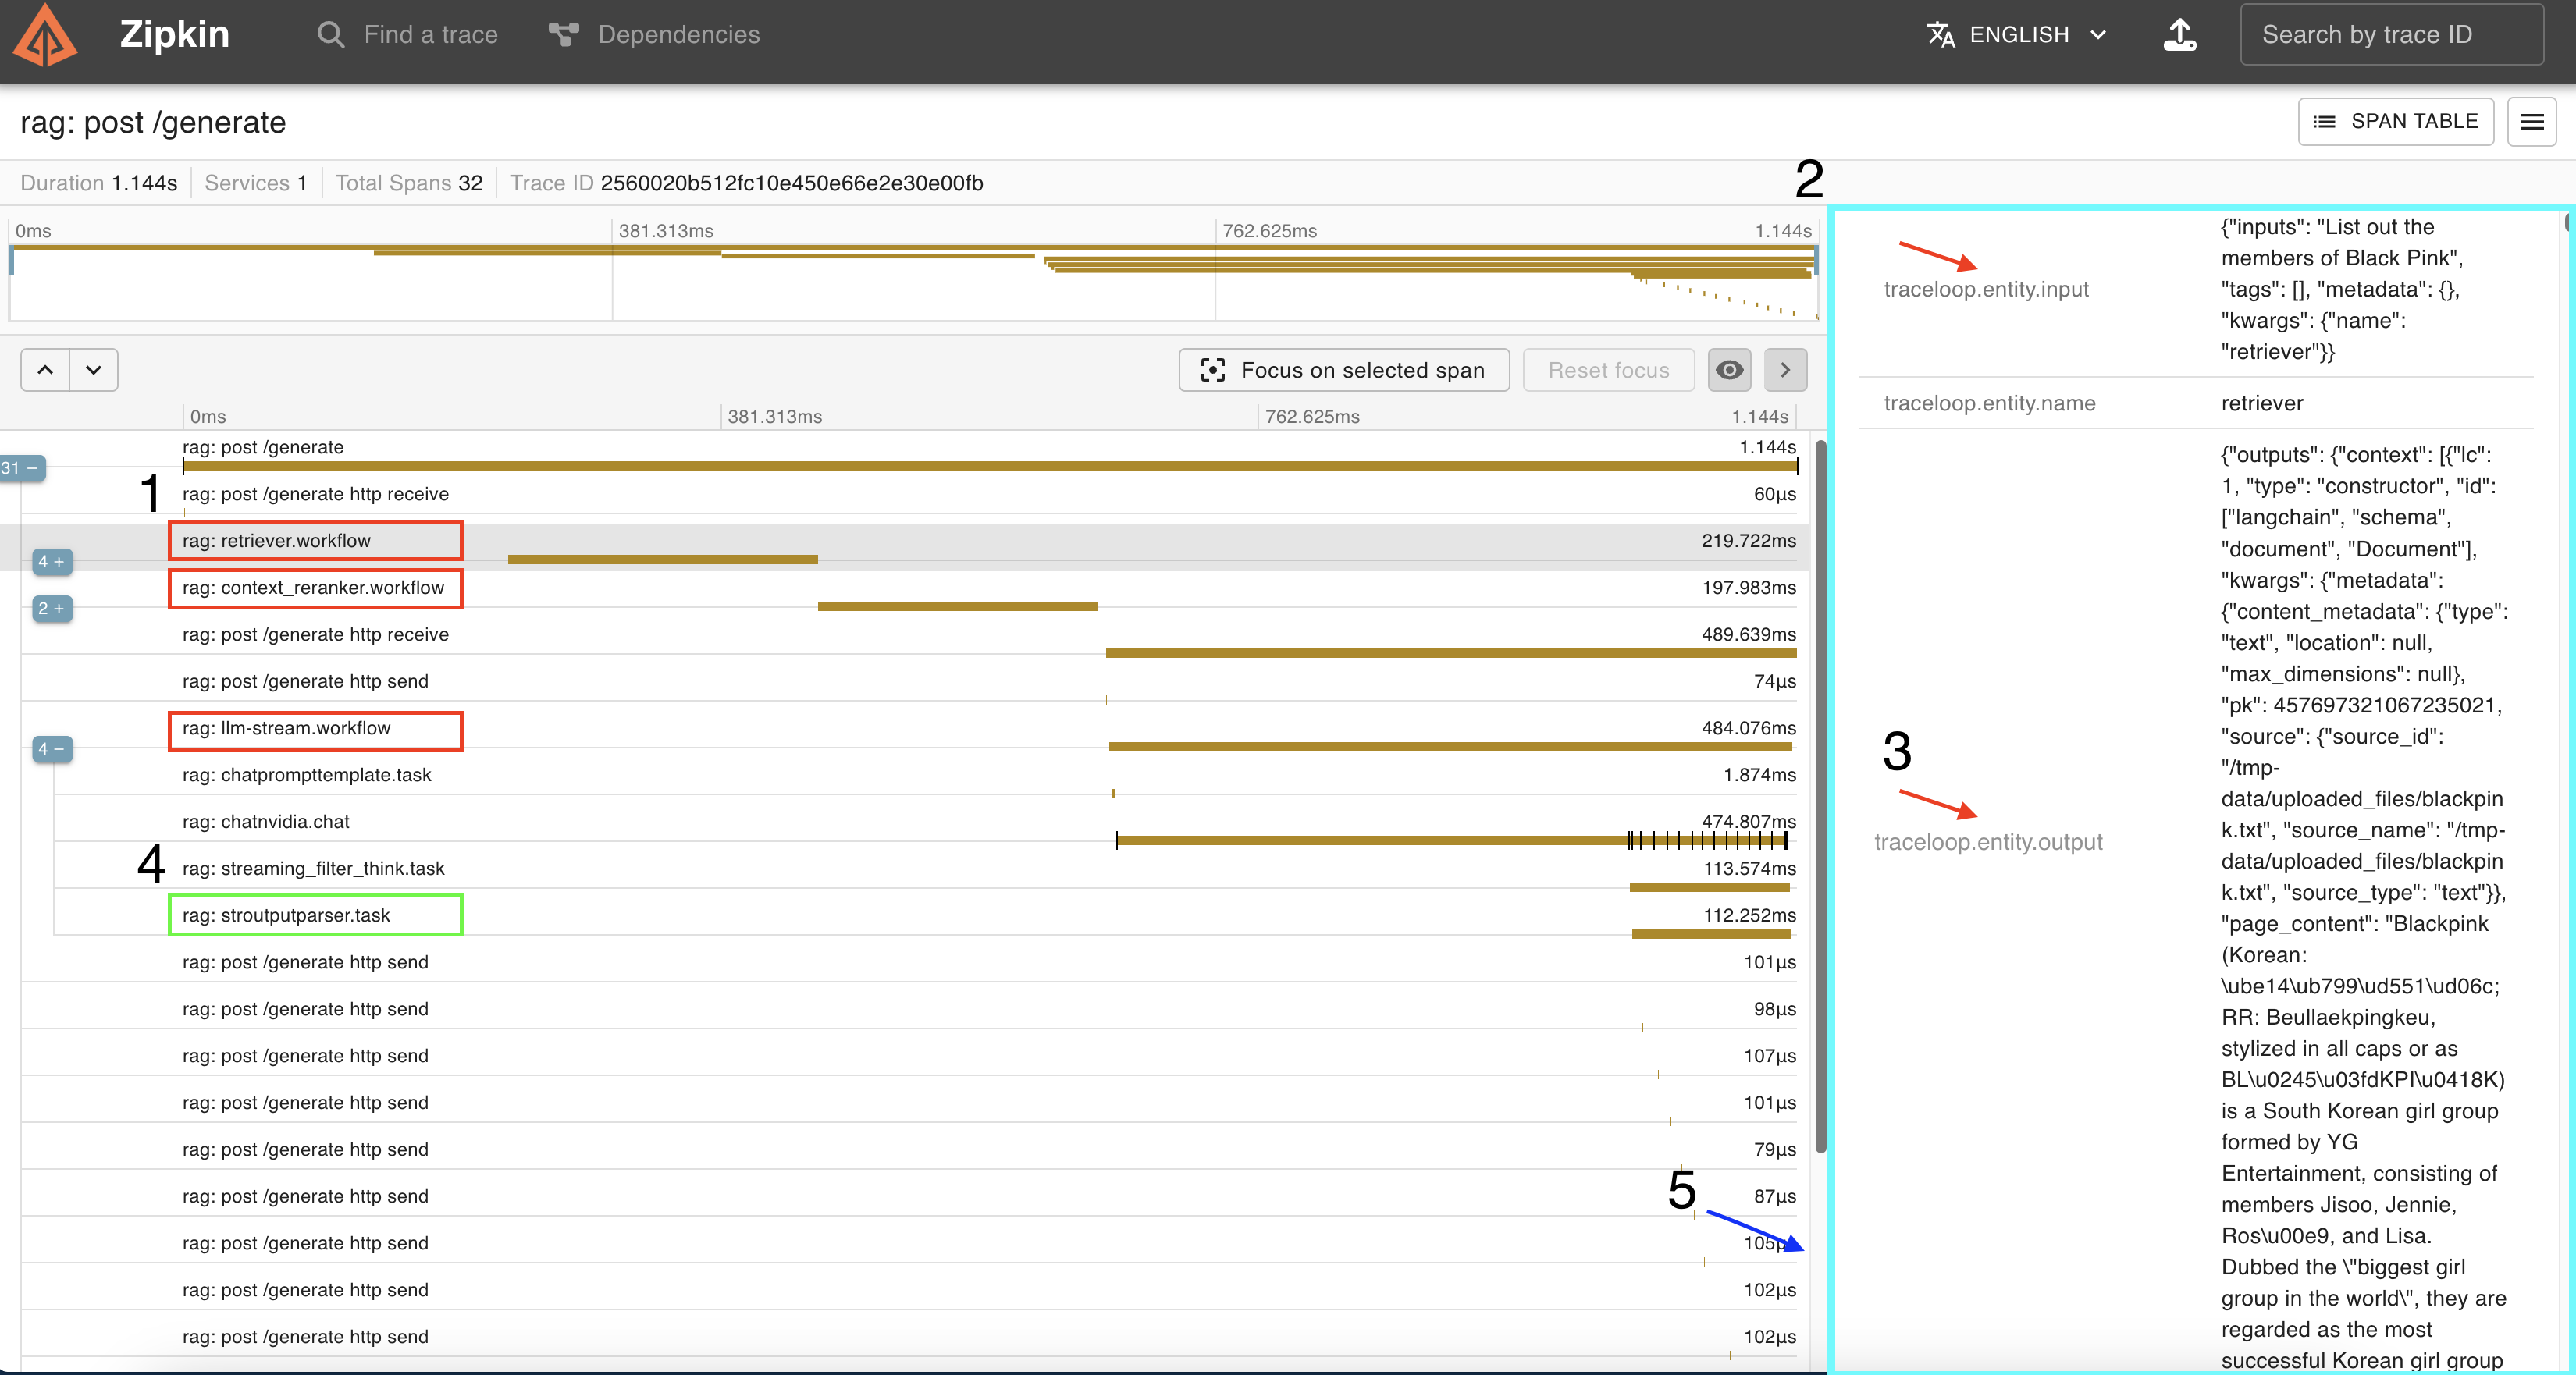Collapse the 4 − badge at llm-stream.workflow

(51, 749)
